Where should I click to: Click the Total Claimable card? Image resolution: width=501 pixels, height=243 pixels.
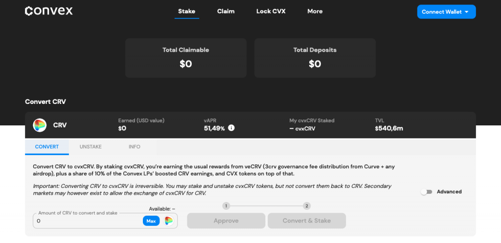click(x=186, y=58)
